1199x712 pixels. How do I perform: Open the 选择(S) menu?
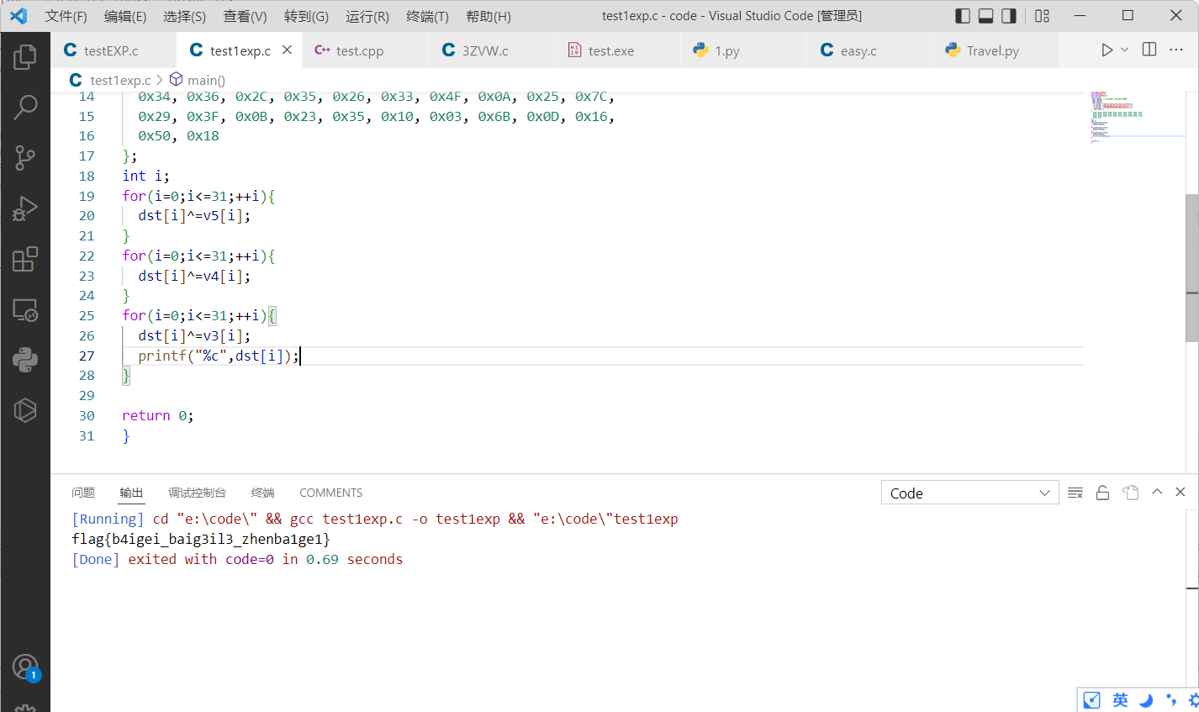click(184, 16)
